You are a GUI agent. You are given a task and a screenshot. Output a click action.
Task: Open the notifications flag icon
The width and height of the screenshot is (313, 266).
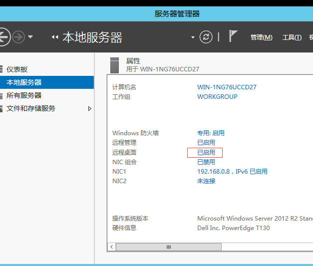pyautogui.click(x=233, y=36)
